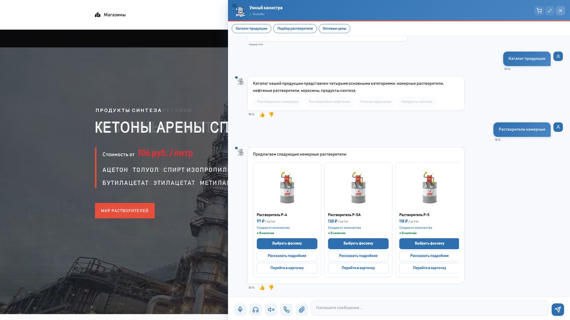Click the user message bubble Растворители номерные
The width and height of the screenshot is (570, 320).
click(522, 130)
